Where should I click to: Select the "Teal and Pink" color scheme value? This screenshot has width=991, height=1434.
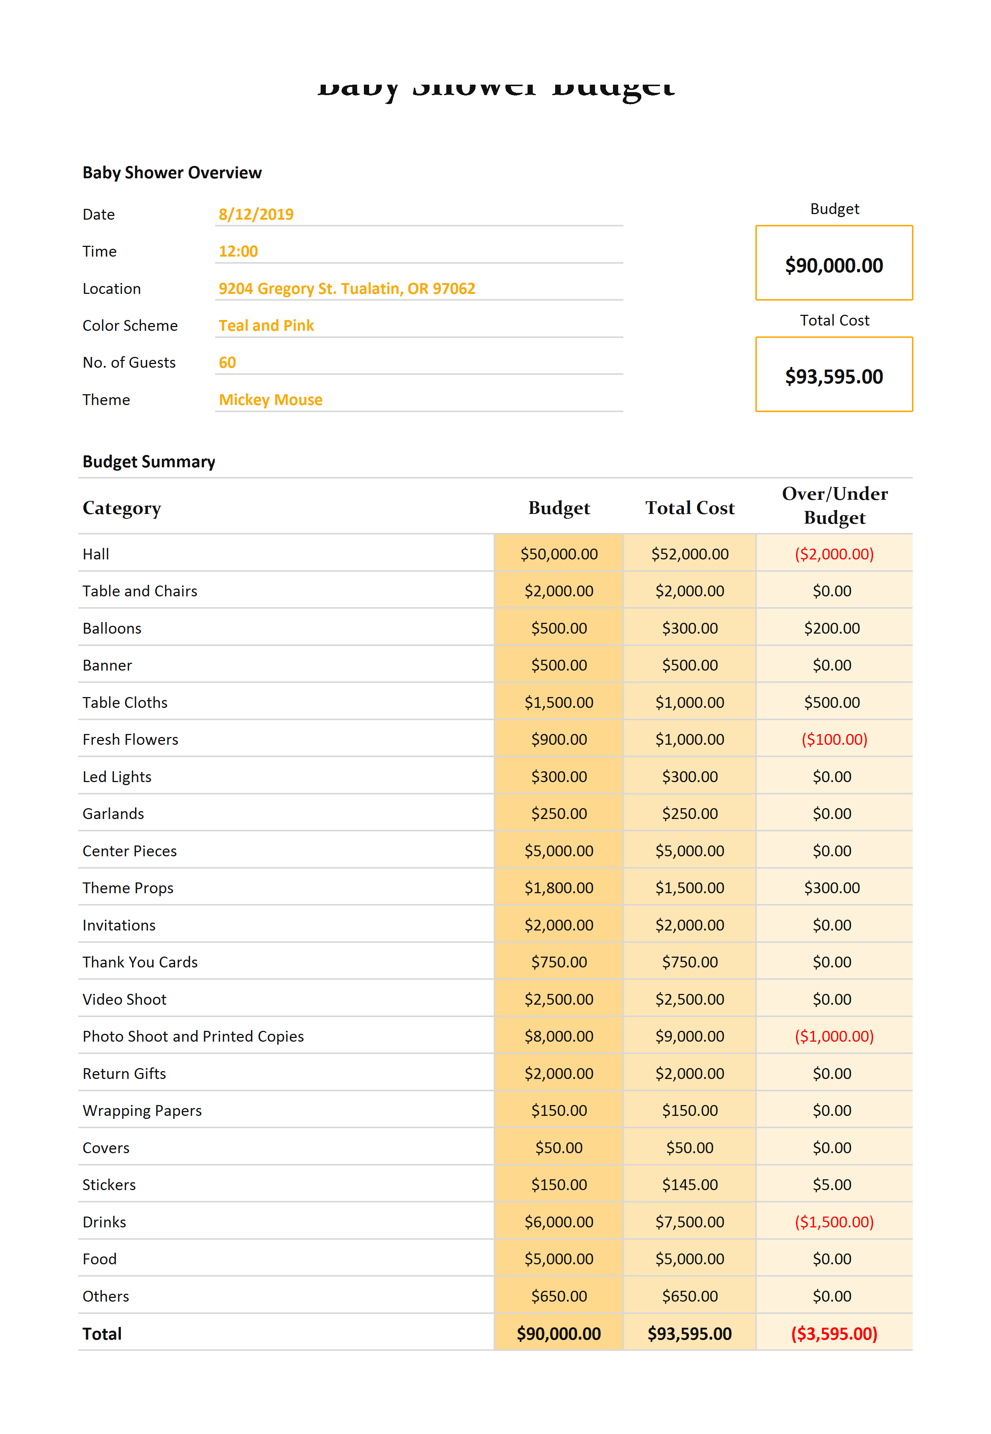click(x=266, y=326)
